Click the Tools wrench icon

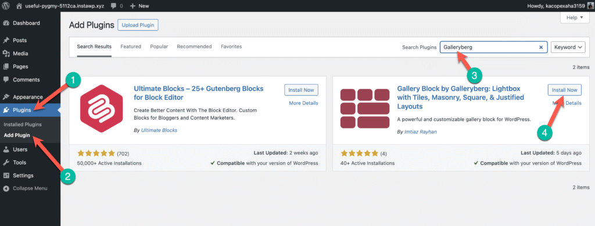[x=6, y=162]
